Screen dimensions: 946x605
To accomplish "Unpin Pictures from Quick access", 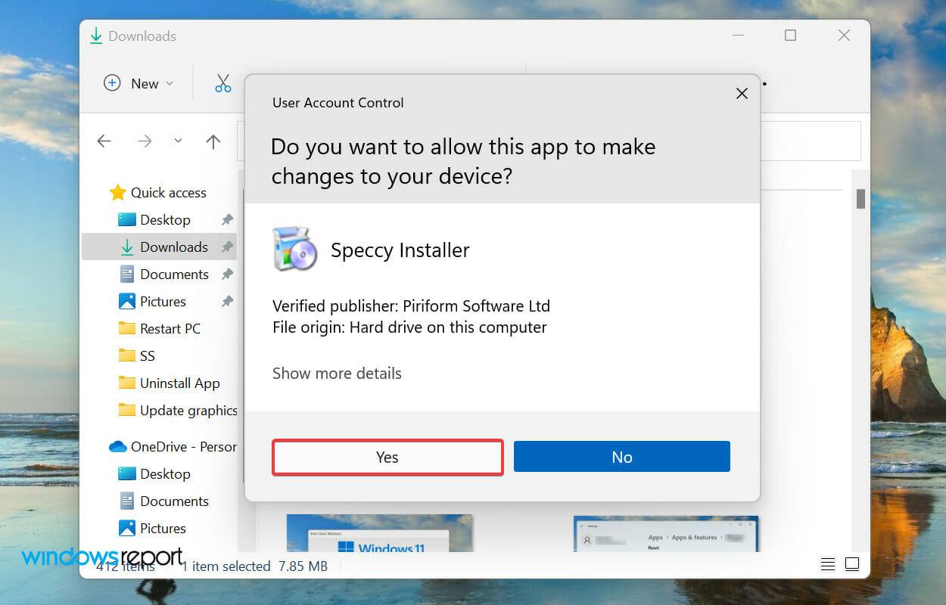I will click(226, 301).
